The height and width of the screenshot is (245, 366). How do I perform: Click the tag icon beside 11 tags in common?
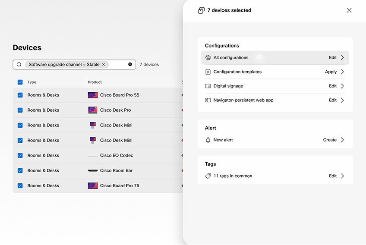[208, 176]
